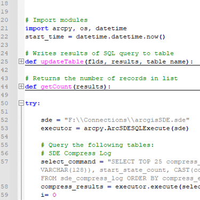
Task: Click the 'try:' keyword
Action: (x=33, y=103)
